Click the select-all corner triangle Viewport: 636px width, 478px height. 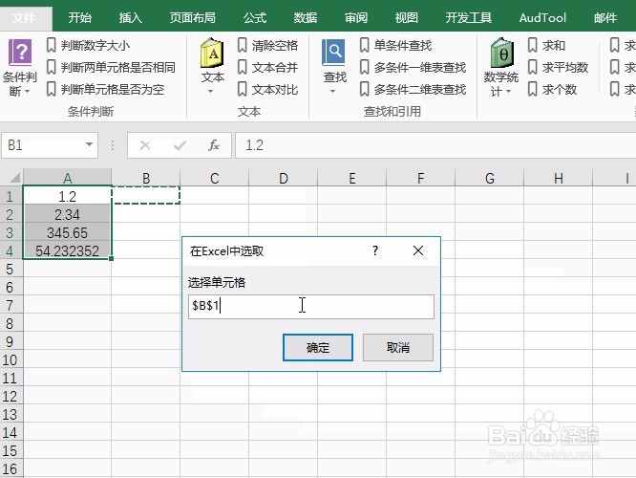15,178
